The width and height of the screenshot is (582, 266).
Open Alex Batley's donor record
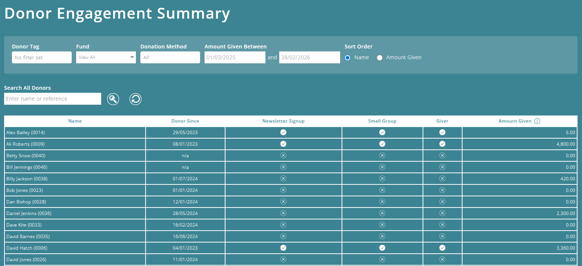point(25,132)
